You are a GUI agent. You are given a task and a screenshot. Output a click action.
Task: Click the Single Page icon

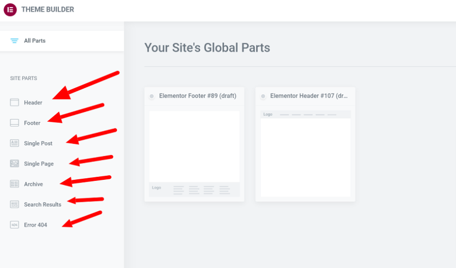pyautogui.click(x=14, y=163)
